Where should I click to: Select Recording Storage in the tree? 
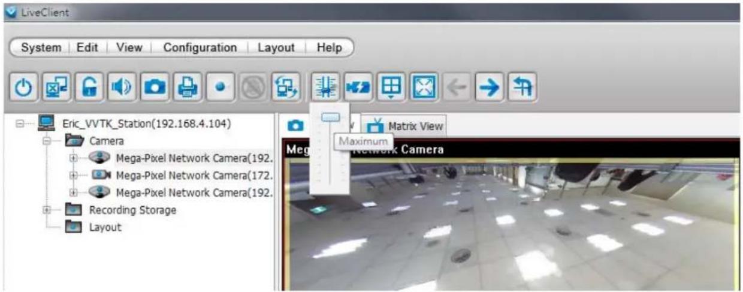click(x=132, y=210)
